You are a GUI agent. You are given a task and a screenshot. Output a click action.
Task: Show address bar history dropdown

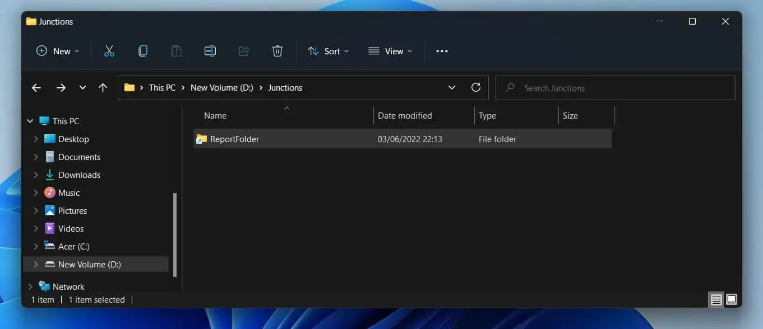click(x=452, y=88)
